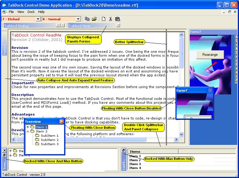
Task: Click the readme vertical scrollbar down arrow
Action: click(x=182, y=135)
